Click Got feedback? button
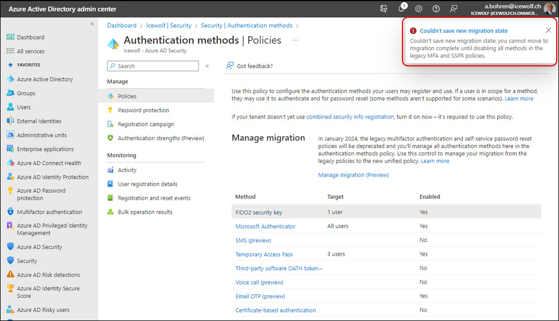This screenshot has height=321, width=559. click(249, 66)
